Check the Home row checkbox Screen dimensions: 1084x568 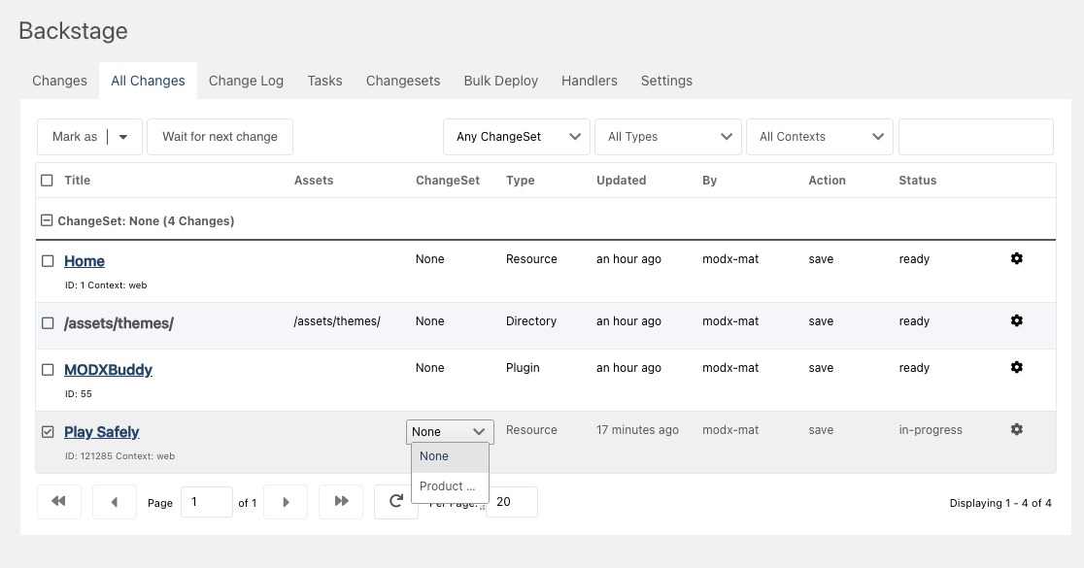(x=48, y=261)
